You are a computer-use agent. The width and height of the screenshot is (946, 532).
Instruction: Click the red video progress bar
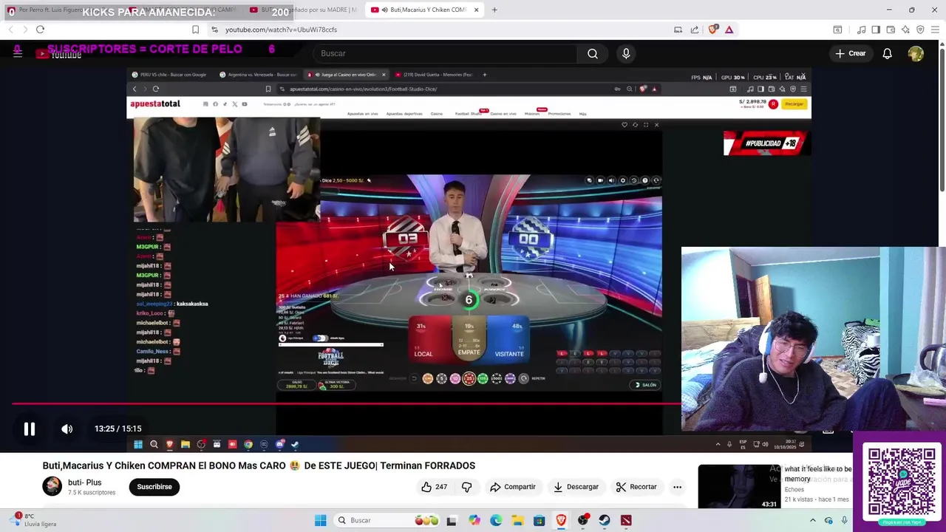tap(346, 403)
